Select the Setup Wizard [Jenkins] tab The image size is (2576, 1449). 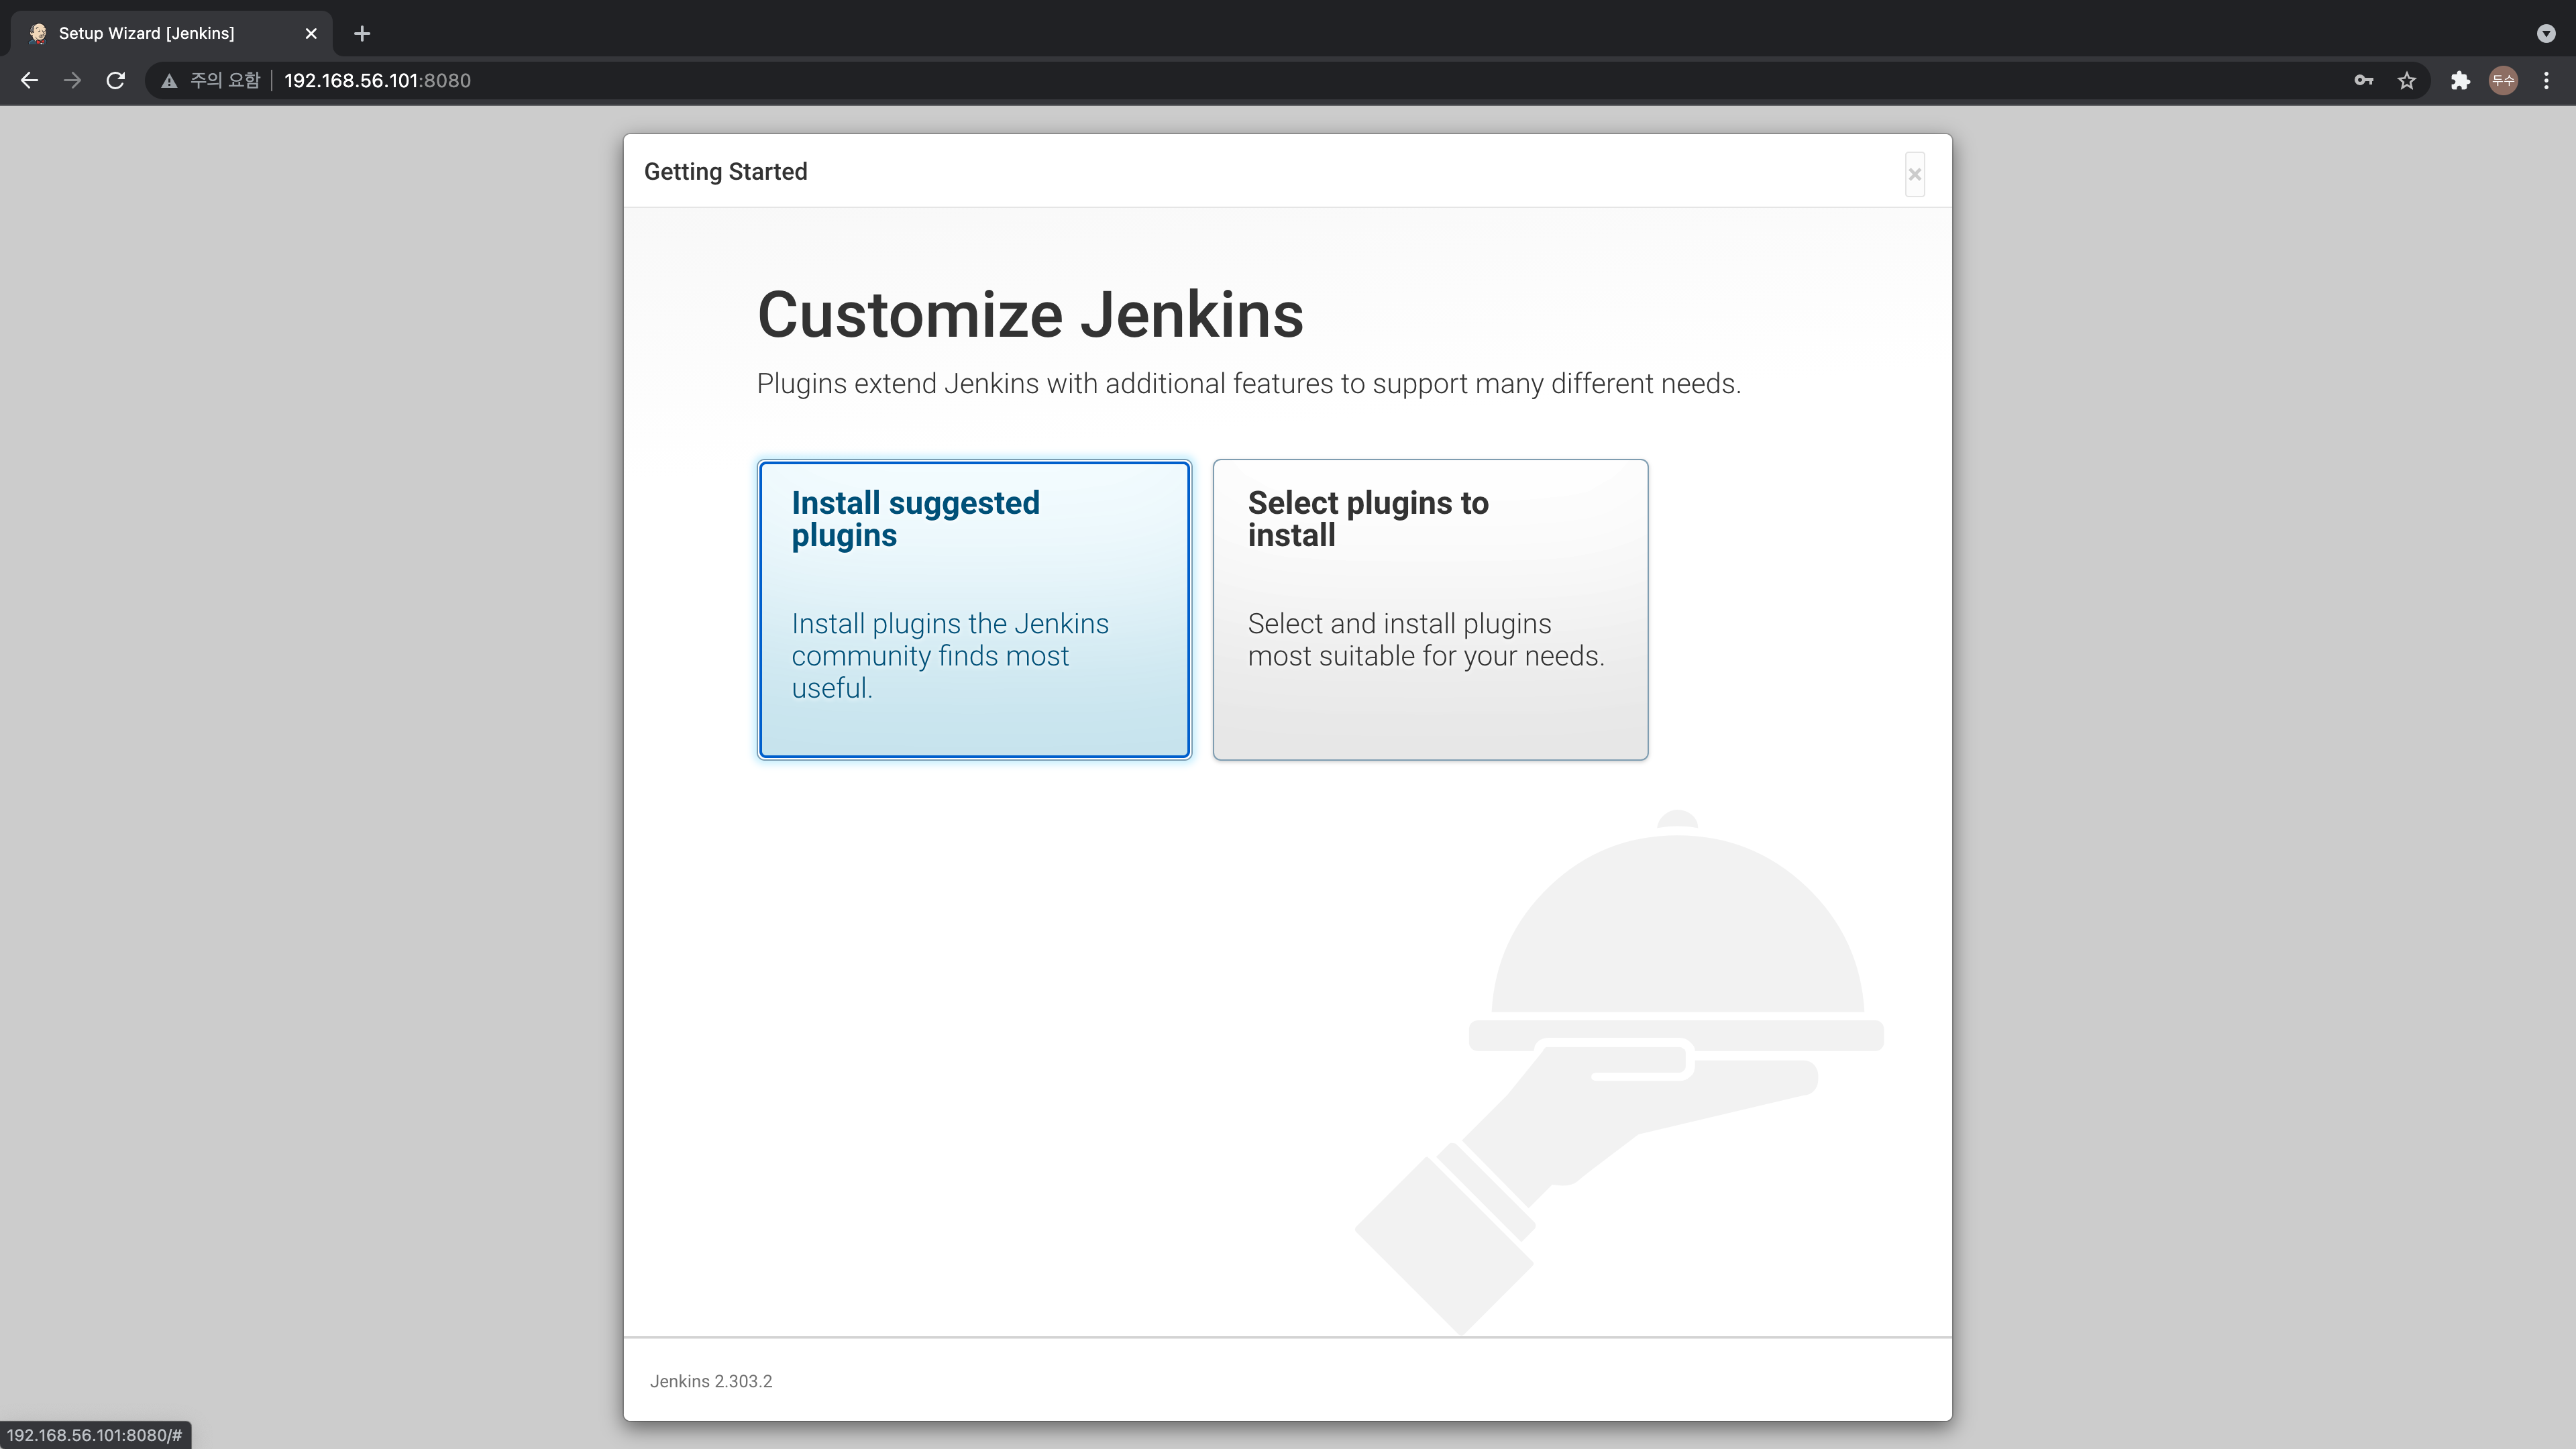pos(146,33)
